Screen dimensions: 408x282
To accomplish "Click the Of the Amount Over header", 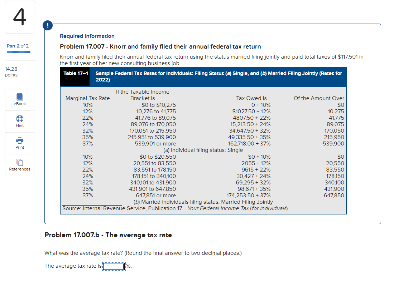I will point(319,98).
